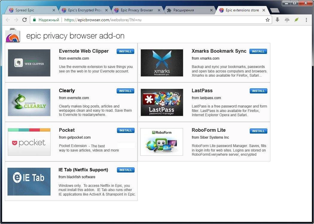Click the 'epic privacy browser add-on' heading
This screenshot has height=224, width=314.
75,36
